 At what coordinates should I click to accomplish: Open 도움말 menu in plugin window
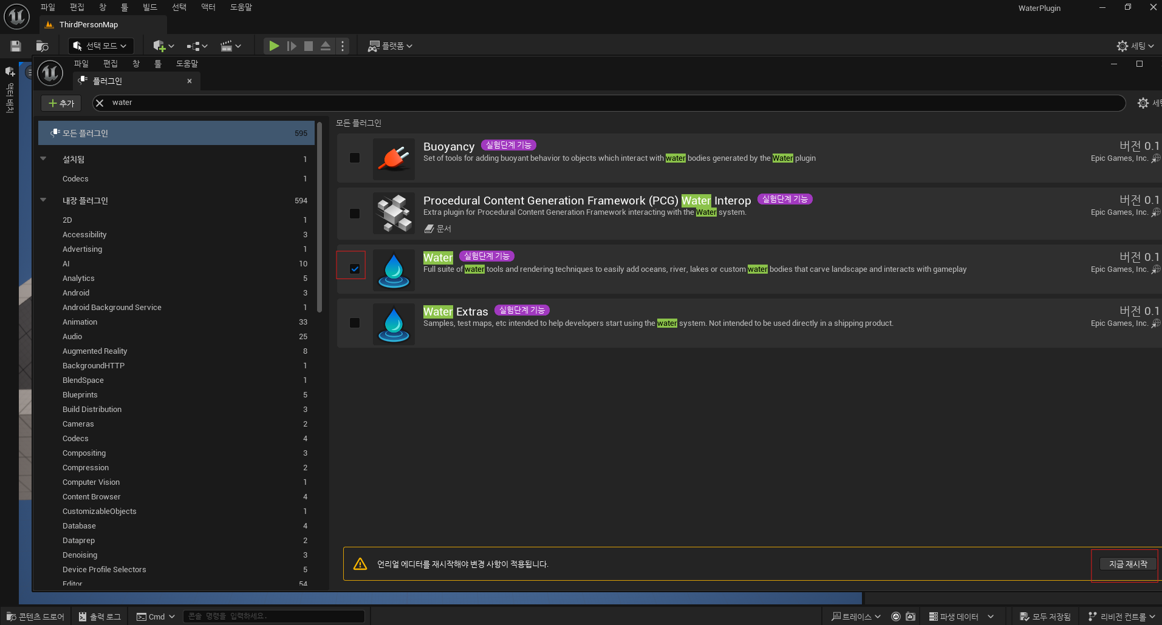(187, 64)
